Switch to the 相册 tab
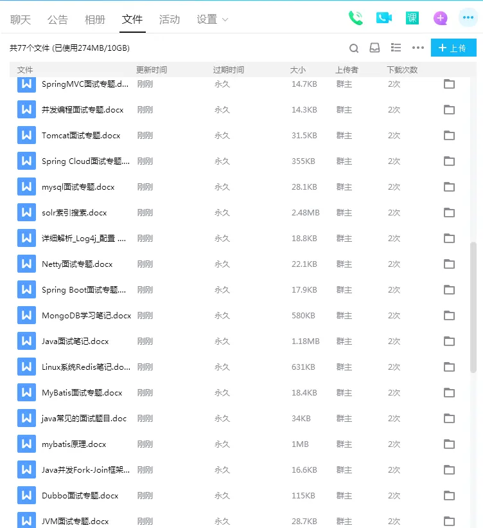The image size is (483, 528). pyautogui.click(x=95, y=19)
